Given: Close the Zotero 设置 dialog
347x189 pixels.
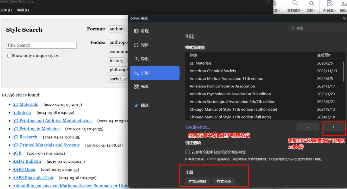Looking at the screenshot, I should tap(344, 18).
